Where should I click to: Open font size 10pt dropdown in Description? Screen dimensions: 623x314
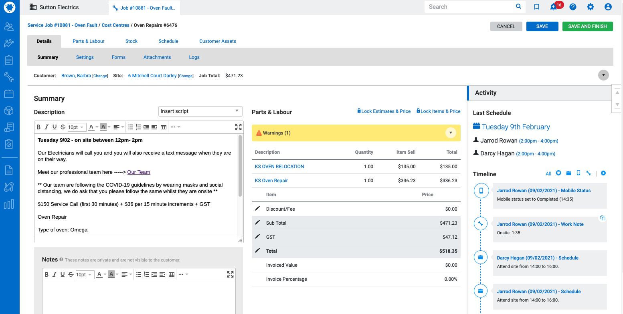76,127
